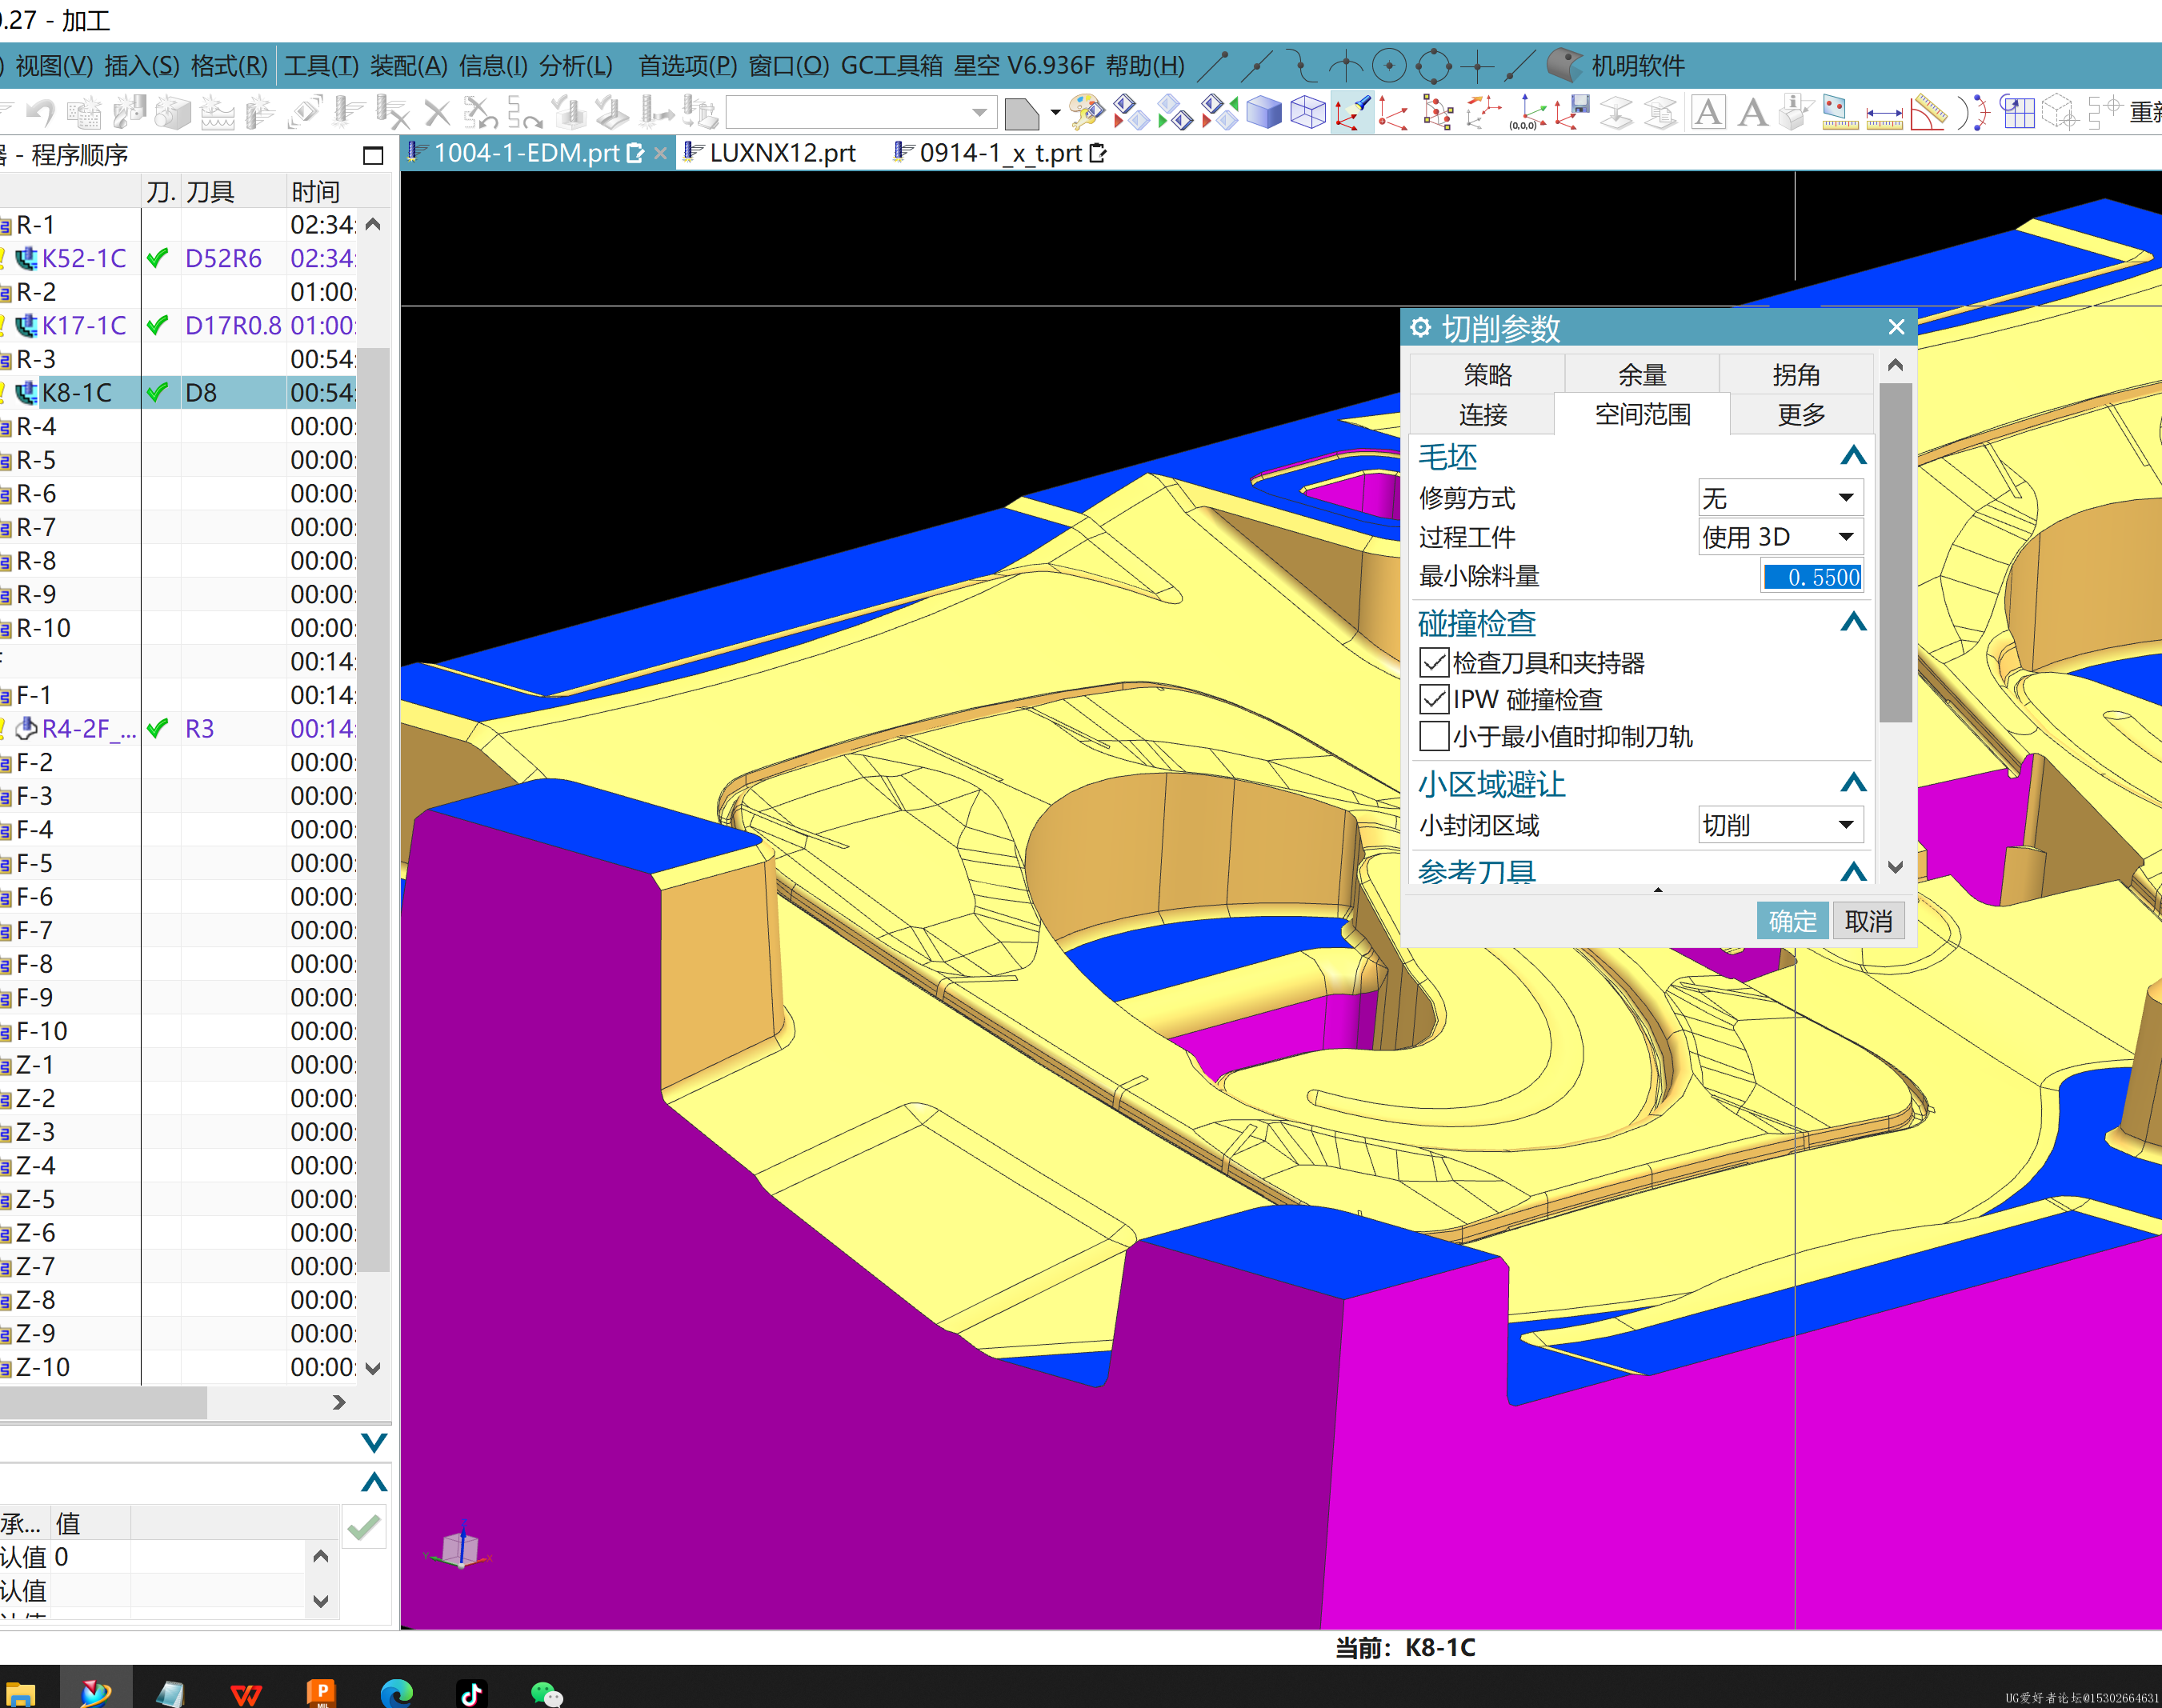This screenshot has height=1708, width=2162.
Task: Toggle the display WCS flashlight icon
Action: tap(1352, 112)
